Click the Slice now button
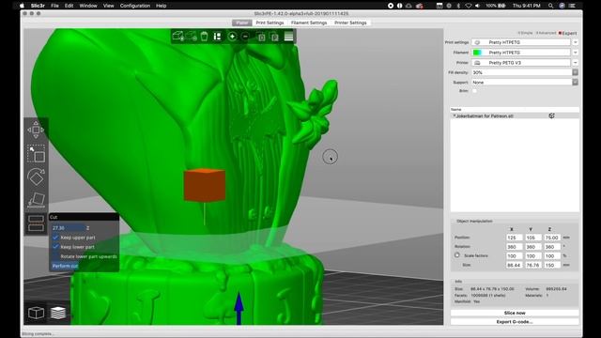Screen dimensions: 601x338 click(x=515, y=313)
